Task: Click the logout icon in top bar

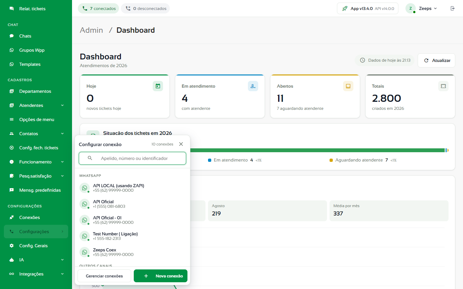Action: [x=453, y=8]
